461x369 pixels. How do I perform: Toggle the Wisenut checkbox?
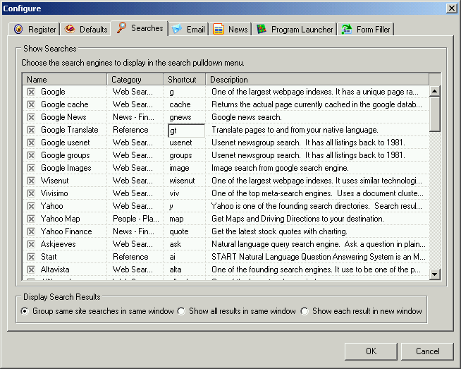click(31, 181)
